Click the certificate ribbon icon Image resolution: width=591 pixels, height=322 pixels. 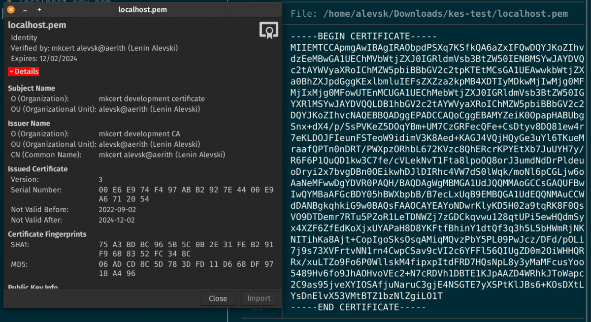tap(268, 31)
